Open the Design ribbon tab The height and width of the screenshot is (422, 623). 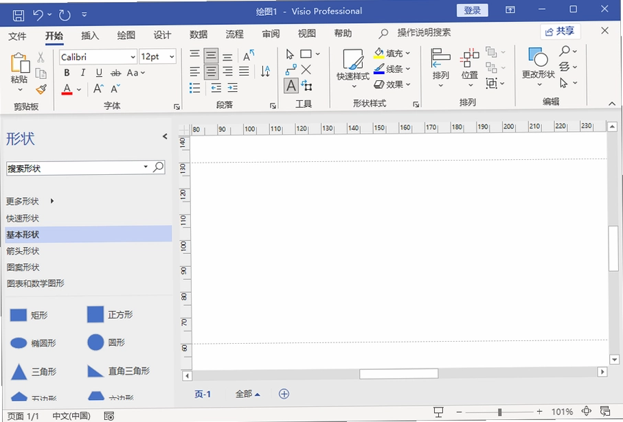coord(162,35)
